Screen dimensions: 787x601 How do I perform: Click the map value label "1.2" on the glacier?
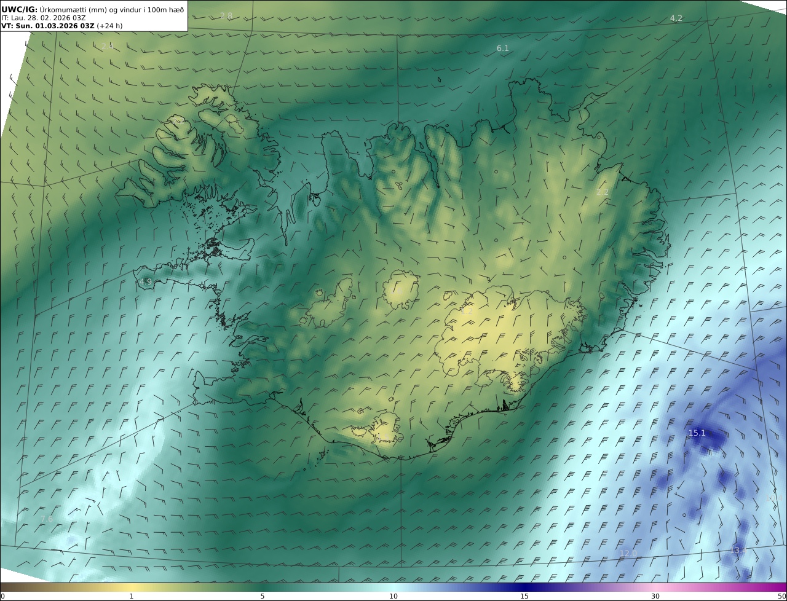467,311
